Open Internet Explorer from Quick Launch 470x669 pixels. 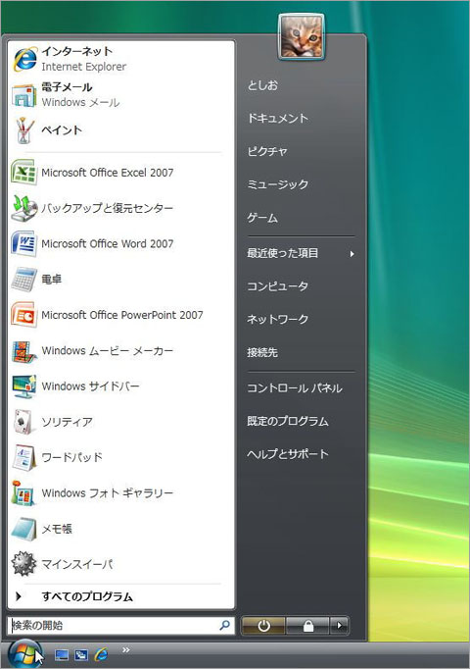pos(101,653)
